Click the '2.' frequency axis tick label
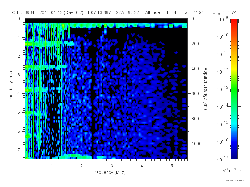Viewport: 250px width, 187px height. [x=82, y=166]
